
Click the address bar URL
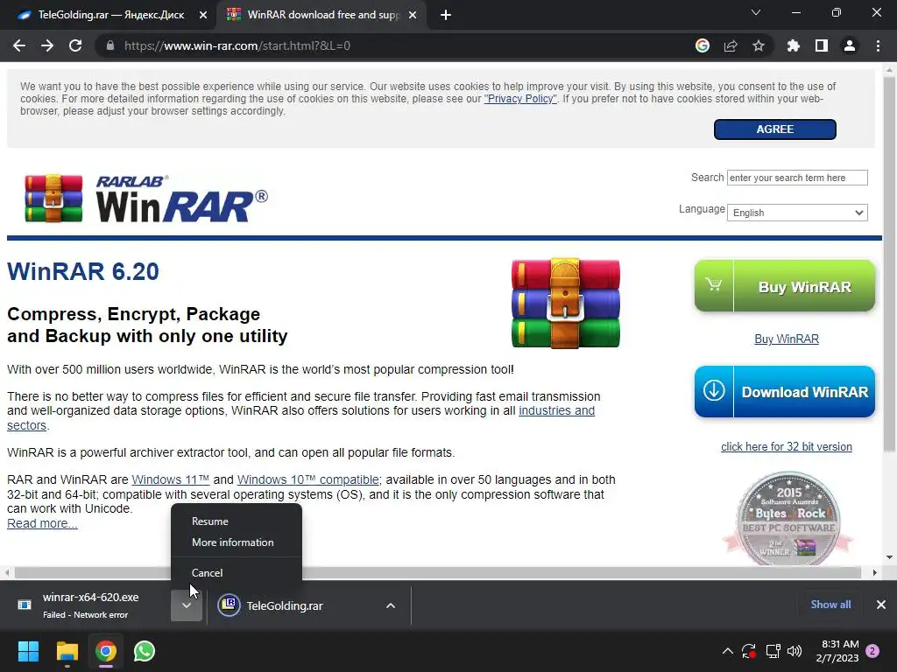pos(237,45)
